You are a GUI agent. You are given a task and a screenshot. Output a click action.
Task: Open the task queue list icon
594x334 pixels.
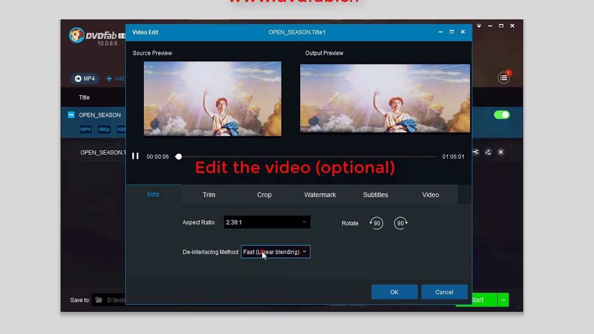(x=504, y=78)
